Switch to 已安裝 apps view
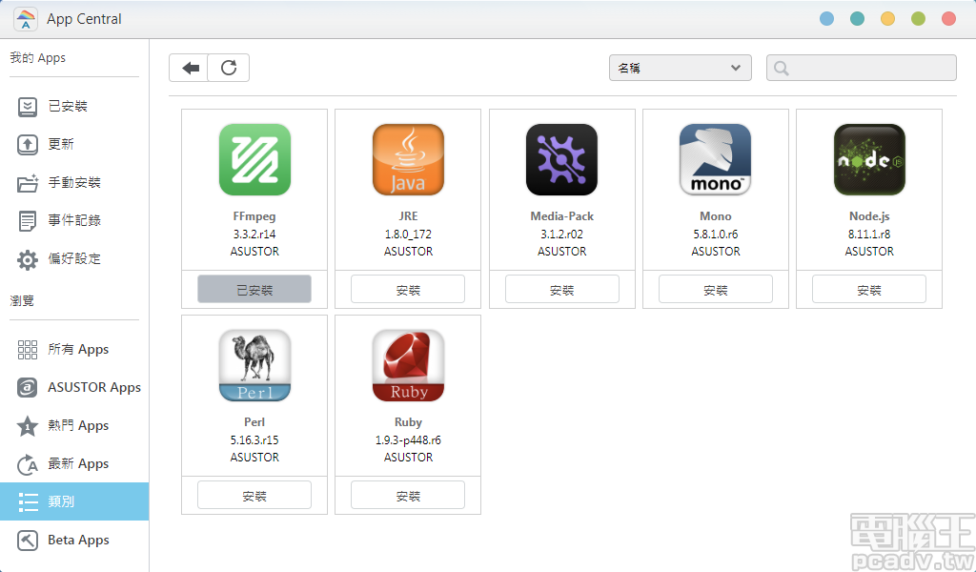This screenshot has height=572, width=976. pyautogui.click(x=65, y=106)
